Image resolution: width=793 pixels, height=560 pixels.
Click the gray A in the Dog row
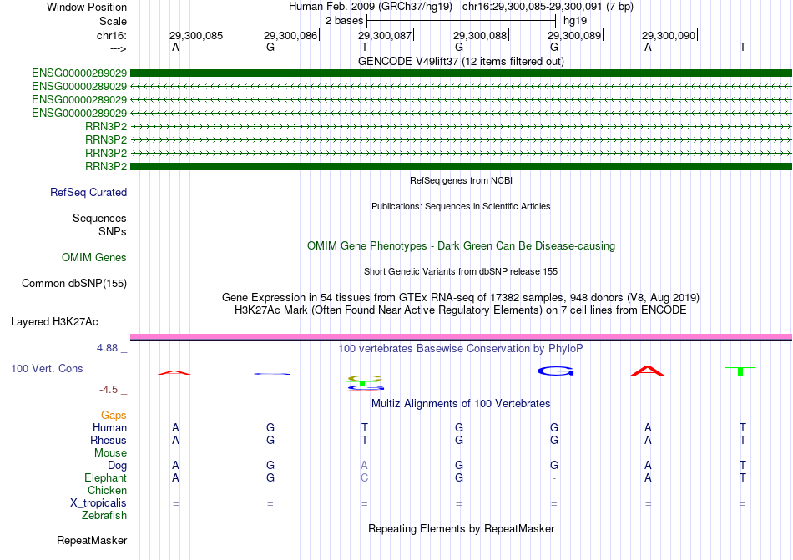click(364, 465)
